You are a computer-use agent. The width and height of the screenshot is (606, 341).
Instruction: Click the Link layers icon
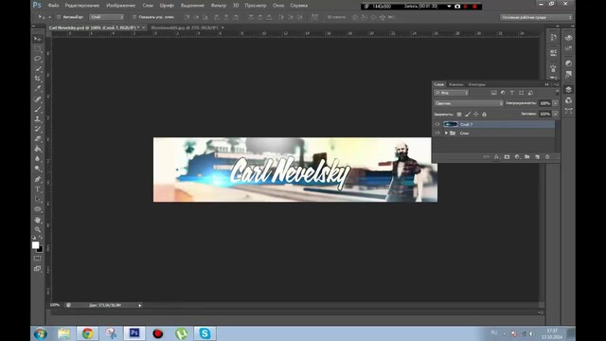486,157
